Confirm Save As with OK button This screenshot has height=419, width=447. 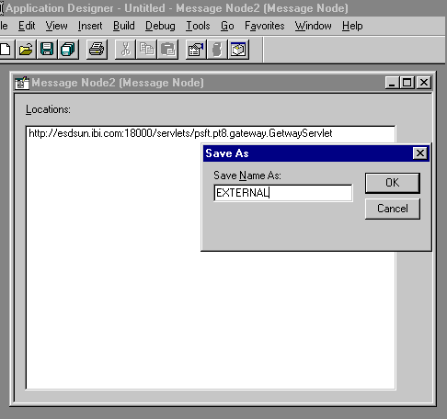pyautogui.click(x=393, y=183)
